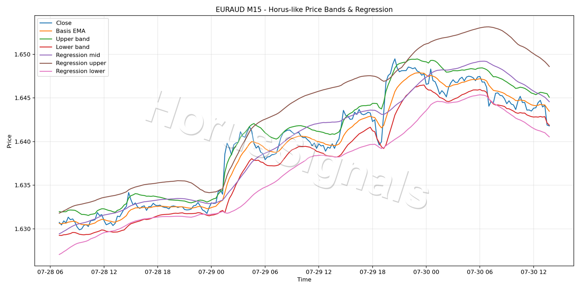
Task: Click the blue Close line swatch in legend
Action: click(x=46, y=23)
